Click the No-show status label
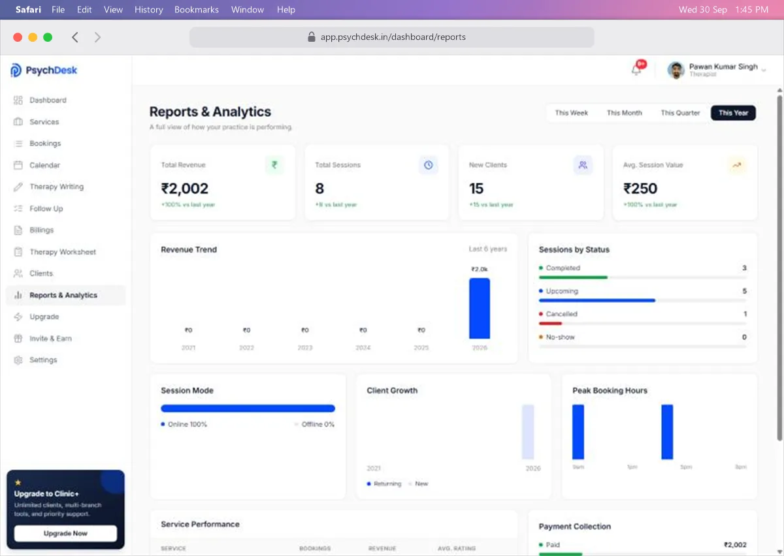This screenshot has width=784, height=556. pyautogui.click(x=561, y=337)
